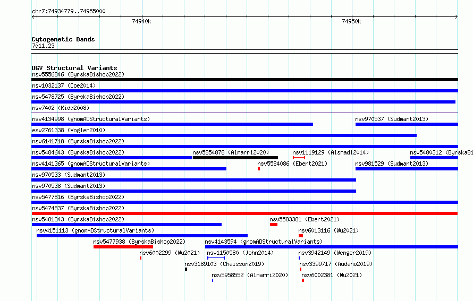Image resolution: width=473 pixels, height=301 pixels.
Task: Select the nsv3399717 (Audano2019) label
Action: click(336, 264)
